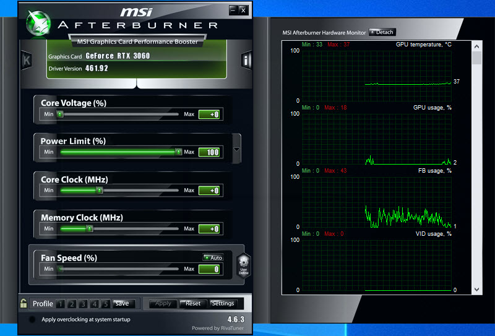Detach the hardware monitor panel
The width and height of the screenshot is (495, 336).
click(x=382, y=32)
